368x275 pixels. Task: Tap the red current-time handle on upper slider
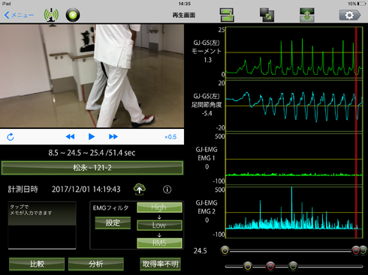coord(356,250)
